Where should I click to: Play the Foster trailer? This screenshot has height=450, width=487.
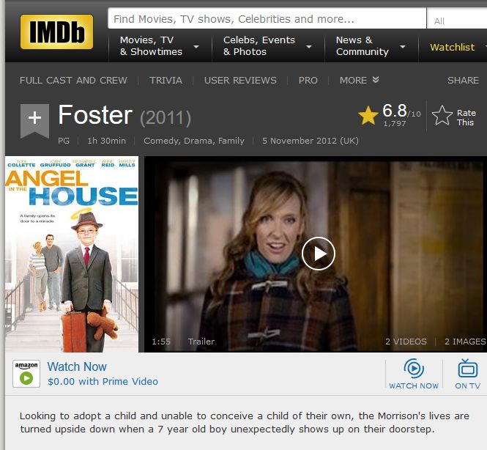click(319, 254)
